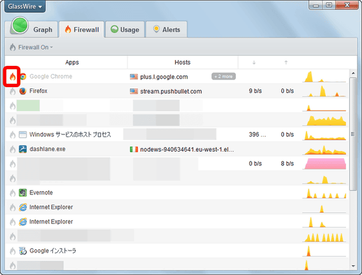
Task: Switch to the Usage tab
Action: click(125, 29)
